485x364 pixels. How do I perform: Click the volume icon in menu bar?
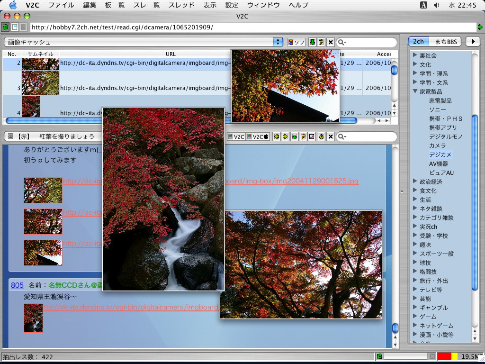pyautogui.click(x=436, y=5)
